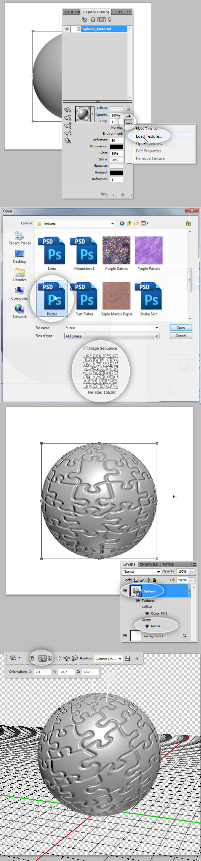
Task: Select the Puzzle PSD file
Action: tap(52, 298)
